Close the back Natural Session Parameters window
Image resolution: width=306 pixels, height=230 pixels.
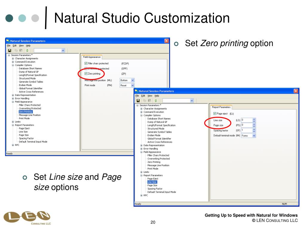(x=166, y=41)
